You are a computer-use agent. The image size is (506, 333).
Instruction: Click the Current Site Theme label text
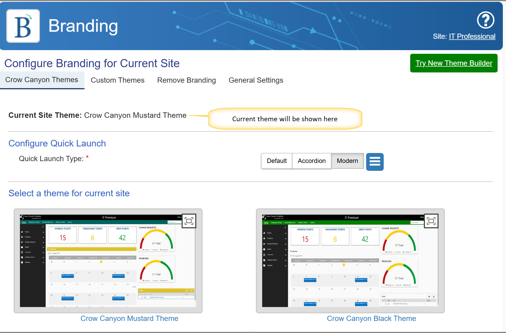point(45,115)
